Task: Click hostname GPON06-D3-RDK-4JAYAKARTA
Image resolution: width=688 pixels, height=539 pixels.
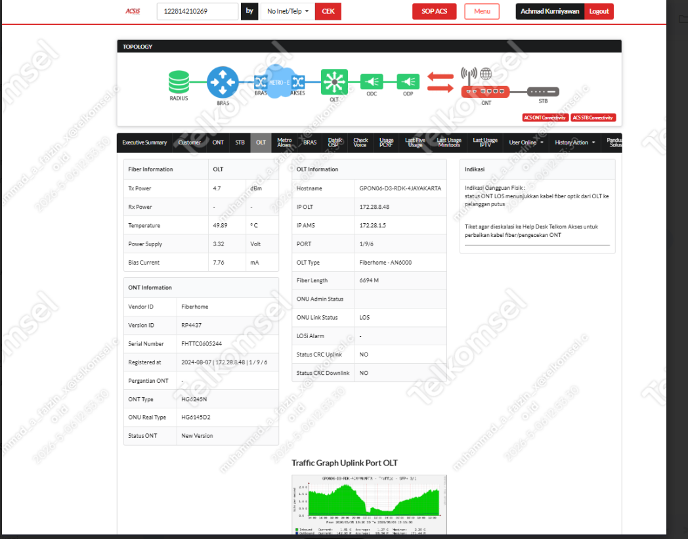Action: [400, 188]
